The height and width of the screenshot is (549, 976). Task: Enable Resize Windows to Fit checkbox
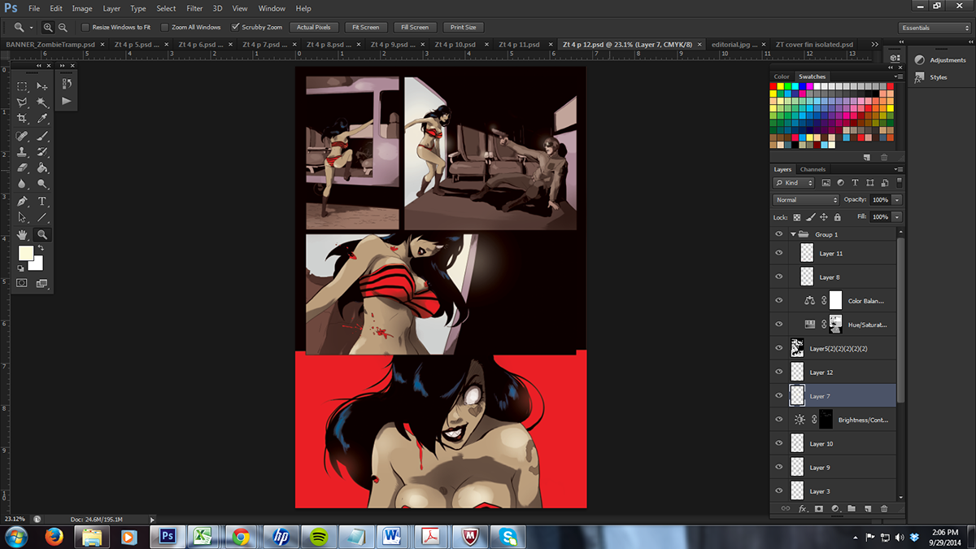click(85, 27)
